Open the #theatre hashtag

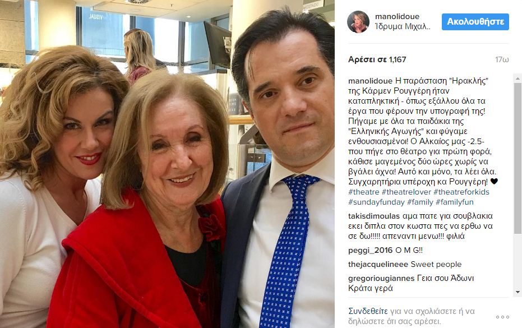tap(363, 192)
